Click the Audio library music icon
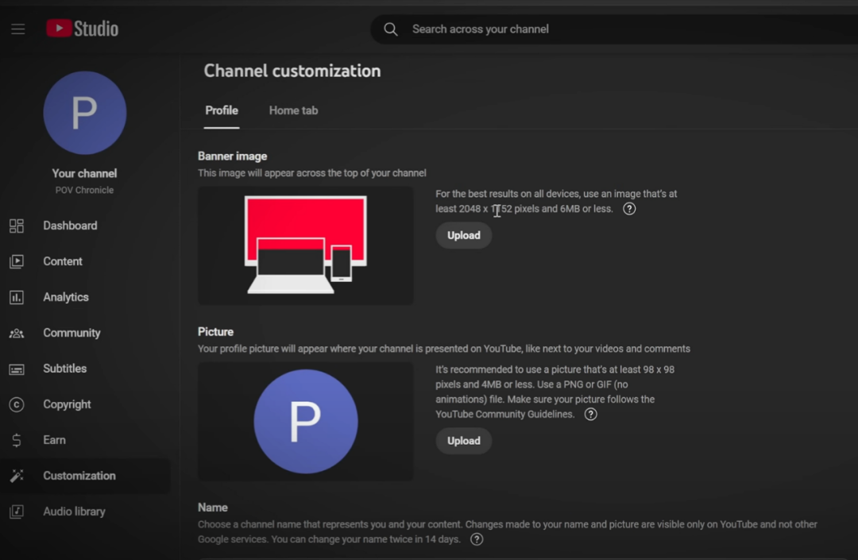Screen dimensions: 858x560 (17, 512)
